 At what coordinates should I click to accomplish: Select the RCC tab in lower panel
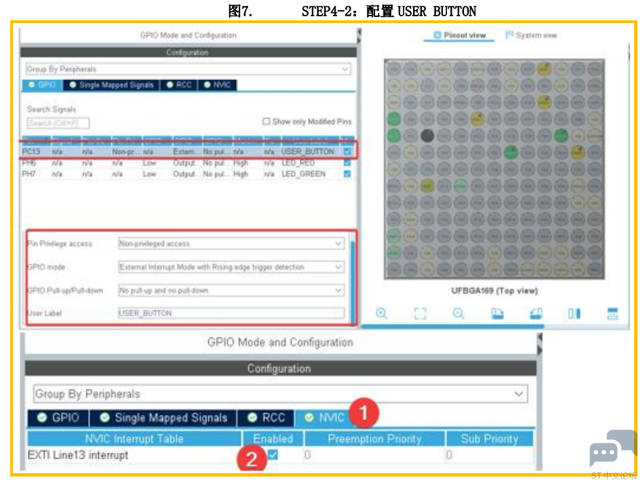(266, 418)
